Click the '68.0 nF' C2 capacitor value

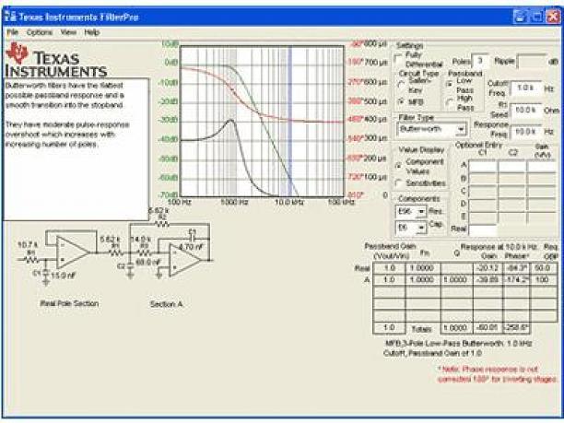tap(148, 263)
